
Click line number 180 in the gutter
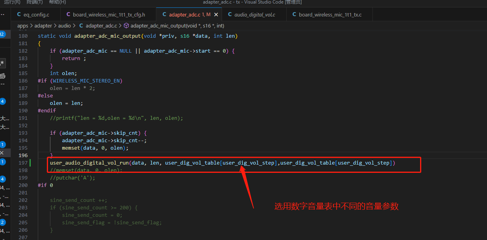coord(23,36)
